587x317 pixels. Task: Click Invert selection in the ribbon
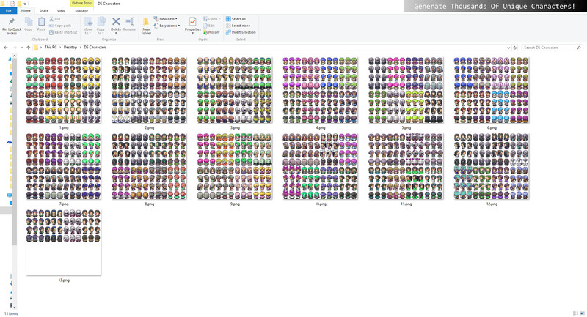point(242,32)
